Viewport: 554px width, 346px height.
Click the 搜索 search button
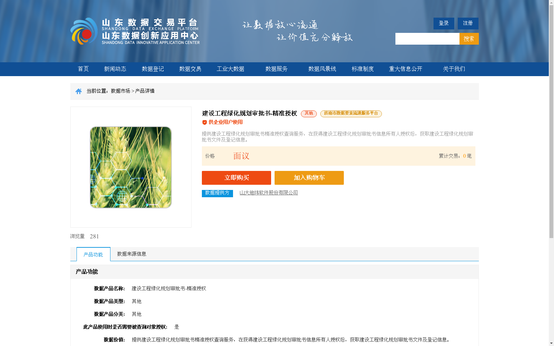point(469,39)
